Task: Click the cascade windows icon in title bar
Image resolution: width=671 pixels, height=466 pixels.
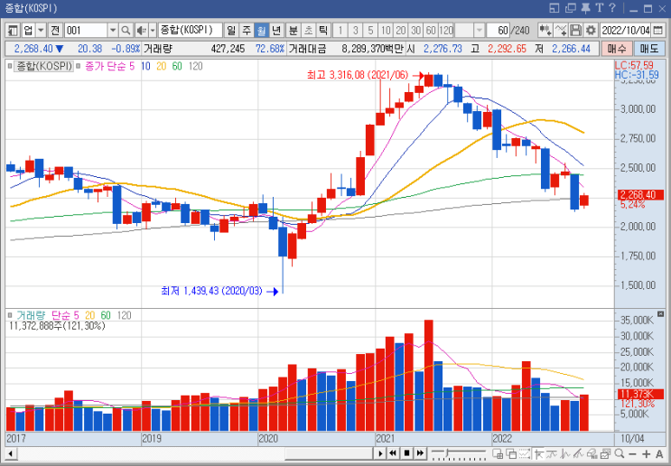Action: click(x=570, y=8)
